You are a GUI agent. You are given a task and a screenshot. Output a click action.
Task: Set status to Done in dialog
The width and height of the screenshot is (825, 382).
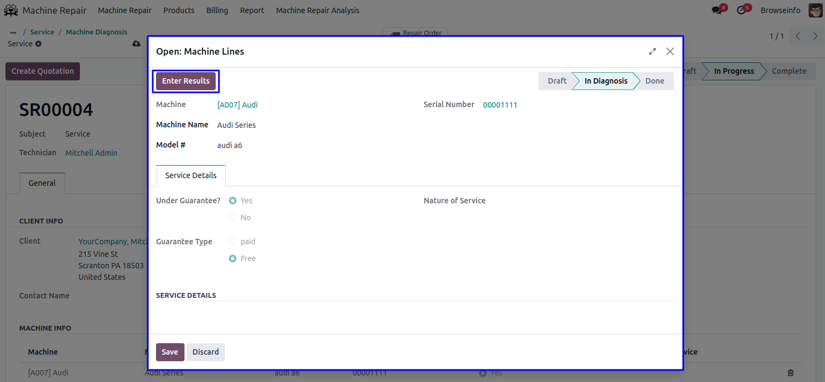654,81
